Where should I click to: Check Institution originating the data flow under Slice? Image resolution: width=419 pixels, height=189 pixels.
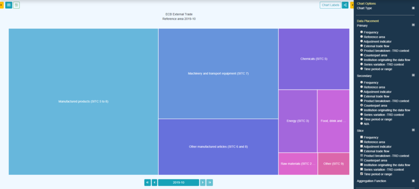[x=361, y=164]
